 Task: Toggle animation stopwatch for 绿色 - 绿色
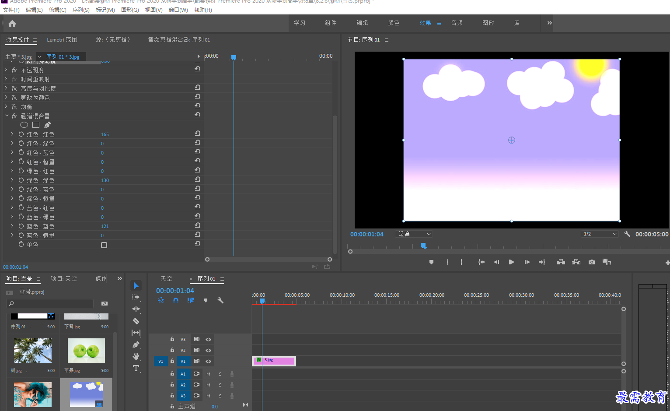click(21, 180)
